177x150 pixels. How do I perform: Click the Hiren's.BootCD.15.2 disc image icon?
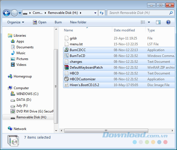(66, 85)
